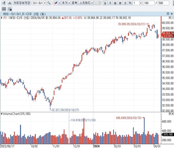Open the 추가 dropdown arrow
Viewport: 174px width, 148px height.
pos(69,3)
